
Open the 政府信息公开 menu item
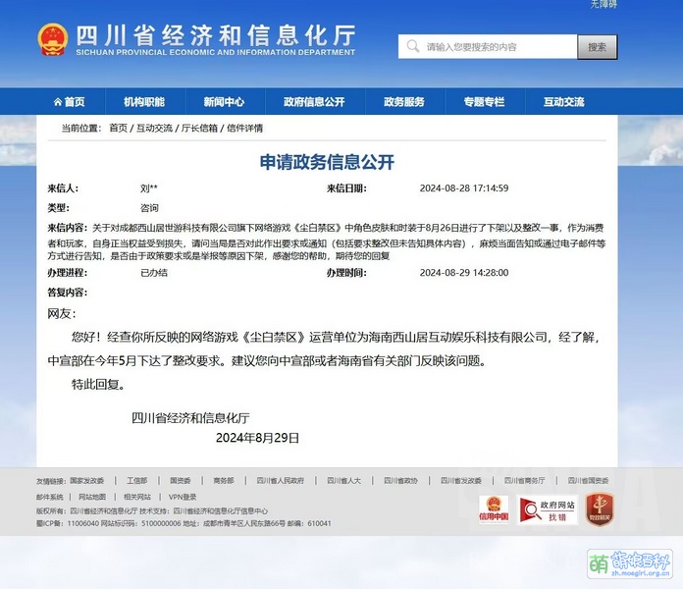click(314, 102)
